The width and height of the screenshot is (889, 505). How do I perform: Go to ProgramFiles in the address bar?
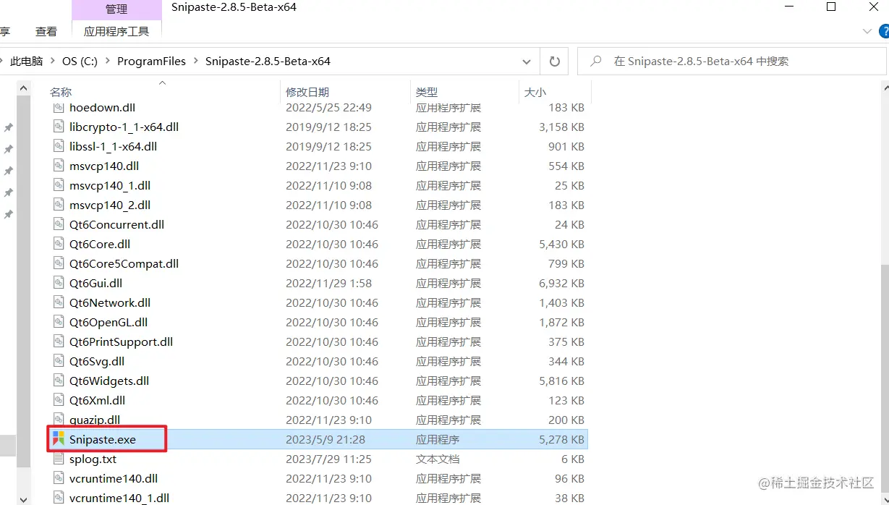coord(151,61)
